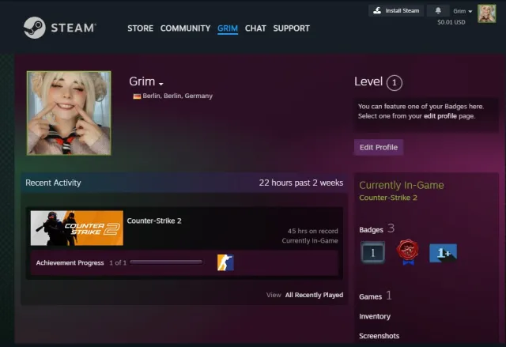Click the Germany flag icon
Image resolution: width=506 pixels, height=347 pixels.
click(x=137, y=96)
